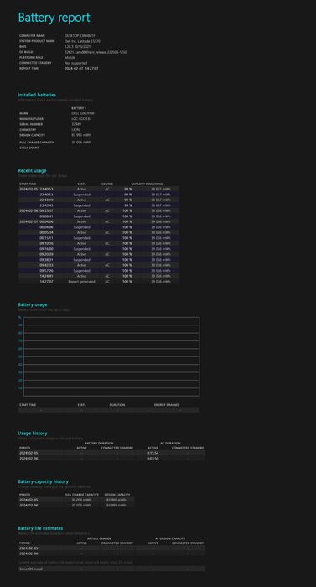
Task: Select the Battery usage section heading
Action: [x=33, y=304]
